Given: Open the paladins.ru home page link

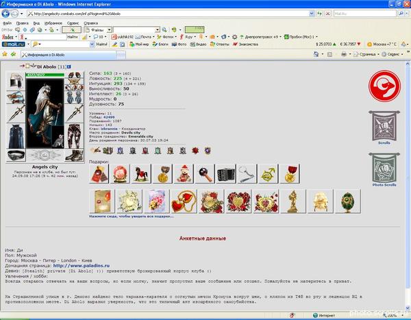Looking at the screenshot, I should (82, 266).
